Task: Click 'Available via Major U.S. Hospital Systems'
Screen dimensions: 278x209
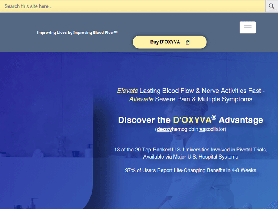Action: [x=191, y=157]
